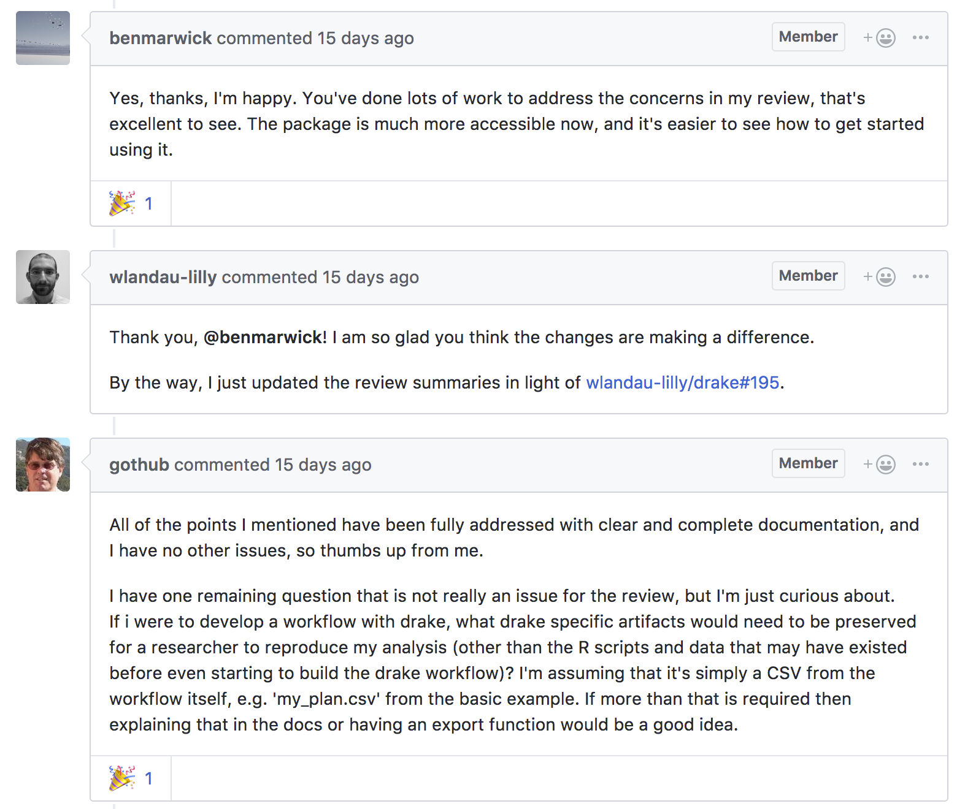Open benmarwick's comment timestamp '15 days ago'
This screenshot has height=809, width=957.
pos(365,38)
